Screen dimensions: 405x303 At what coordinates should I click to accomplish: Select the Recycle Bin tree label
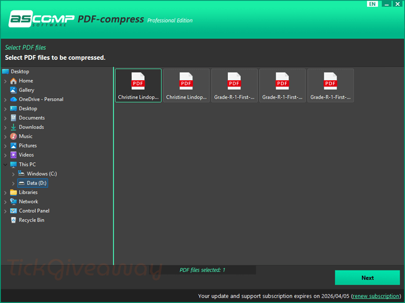32,220
